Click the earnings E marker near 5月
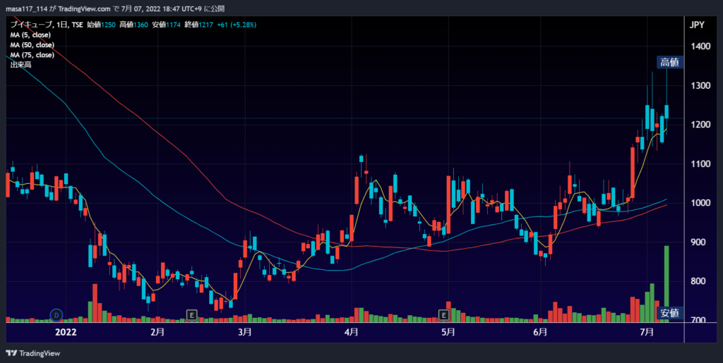 point(443,314)
